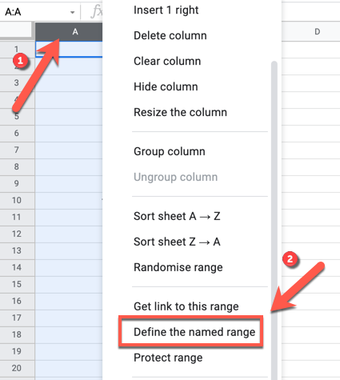
Task: Select Protect range menu entry
Action: (168, 358)
